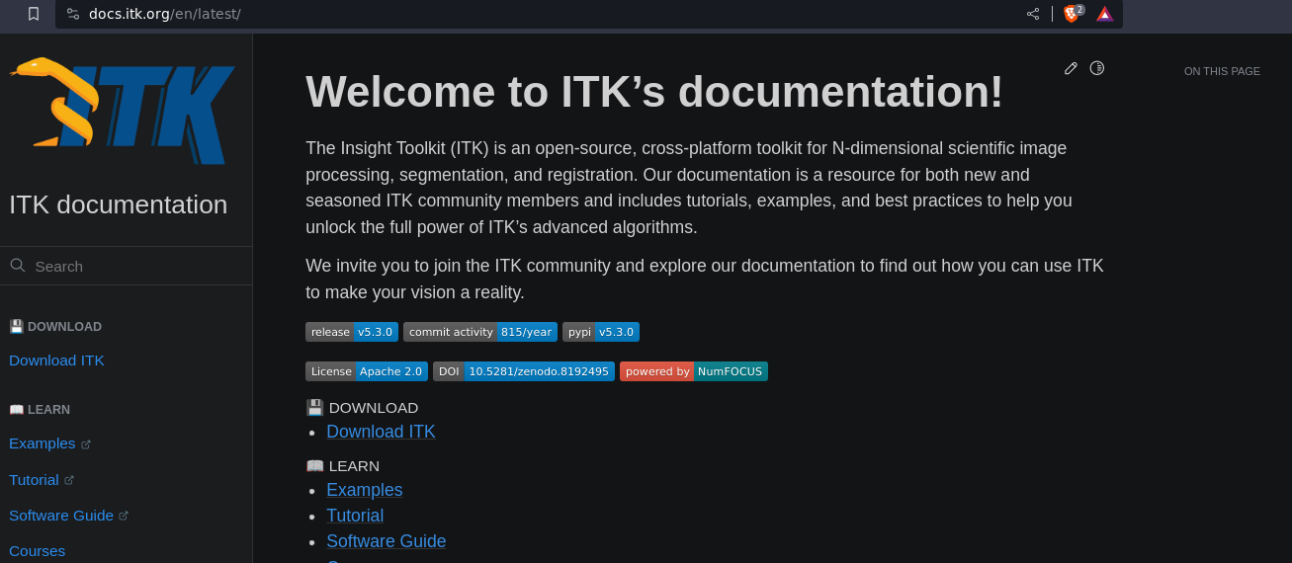This screenshot has width=1292, height=563.
Task: Click the DOI zenodo badge
Action: click(524, 371)
